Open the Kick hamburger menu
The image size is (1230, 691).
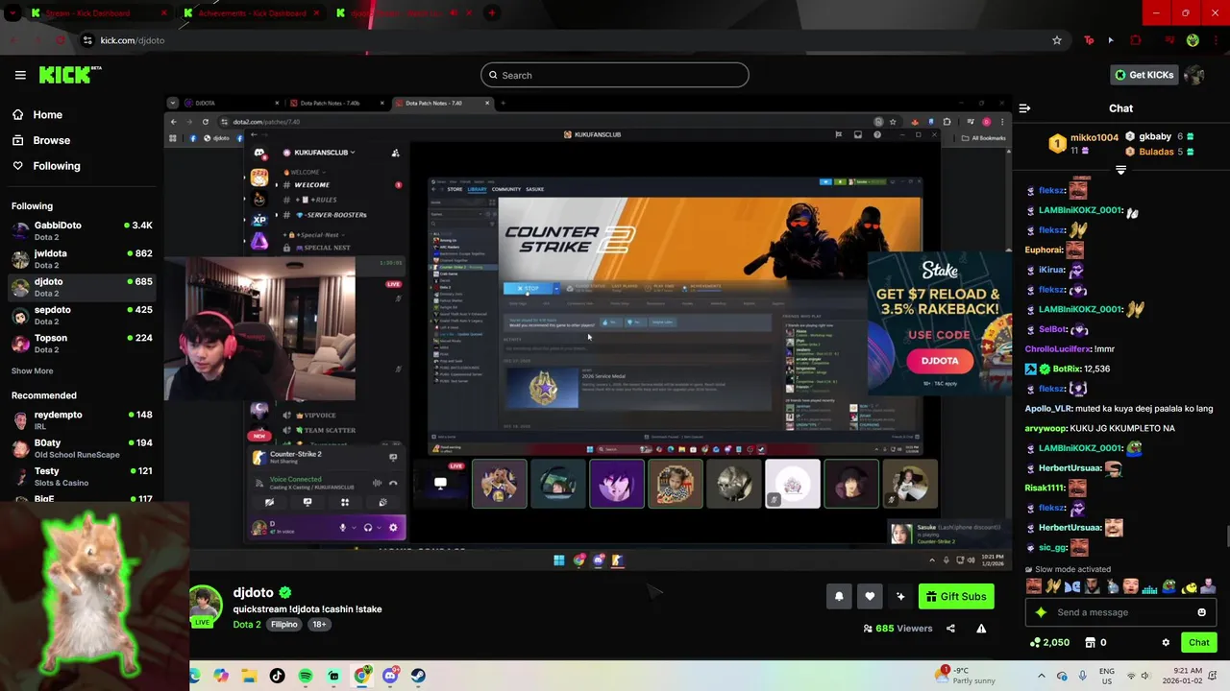click(20, 75)
